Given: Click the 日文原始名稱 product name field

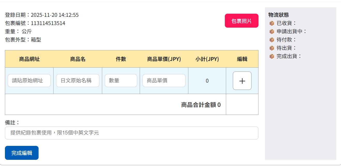Looking at the screenshot, I should [78, 81].
